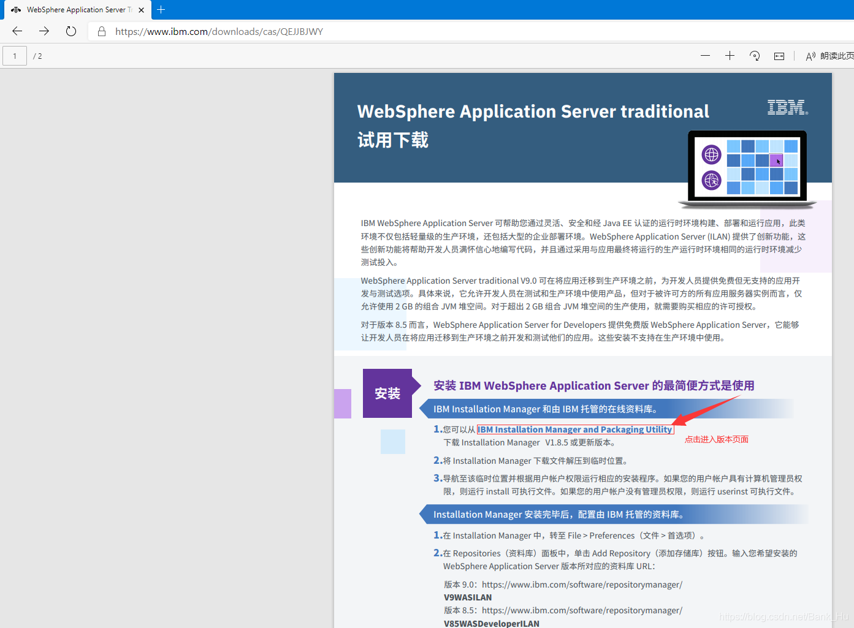The width and height of the screenshot is (854, 628).
Task: Open IBM Installation Manager and Packaging Utility link
Action: pos(575,429)
